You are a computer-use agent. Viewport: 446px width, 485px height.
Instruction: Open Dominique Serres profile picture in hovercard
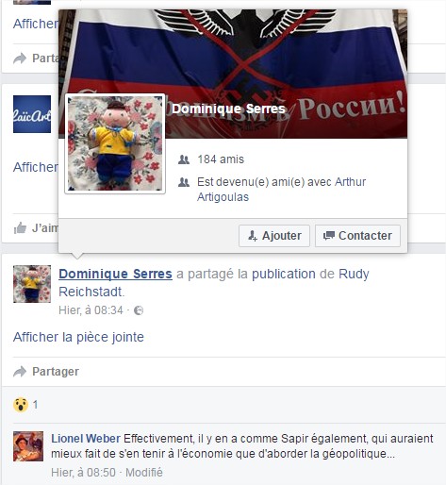[x=115, y=143]
